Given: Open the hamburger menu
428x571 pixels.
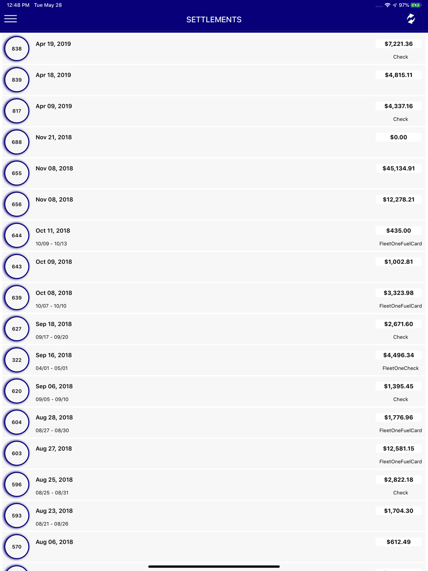Looking at the screenshot, I should tap(11, 19).
